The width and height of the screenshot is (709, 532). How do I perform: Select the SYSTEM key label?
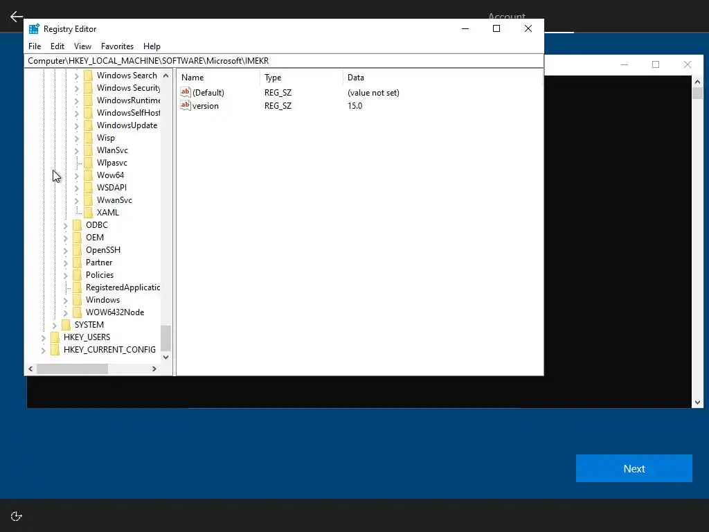(x=89, y=325)
